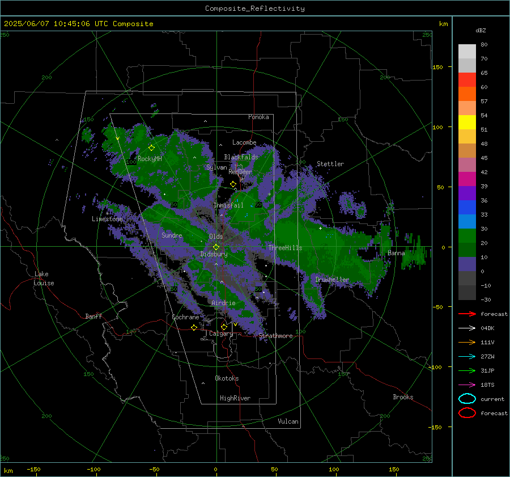Screen dimensions: 510x477
Task: Click the Sundre label
Action: pyautogui.click(x=172, y=235)
